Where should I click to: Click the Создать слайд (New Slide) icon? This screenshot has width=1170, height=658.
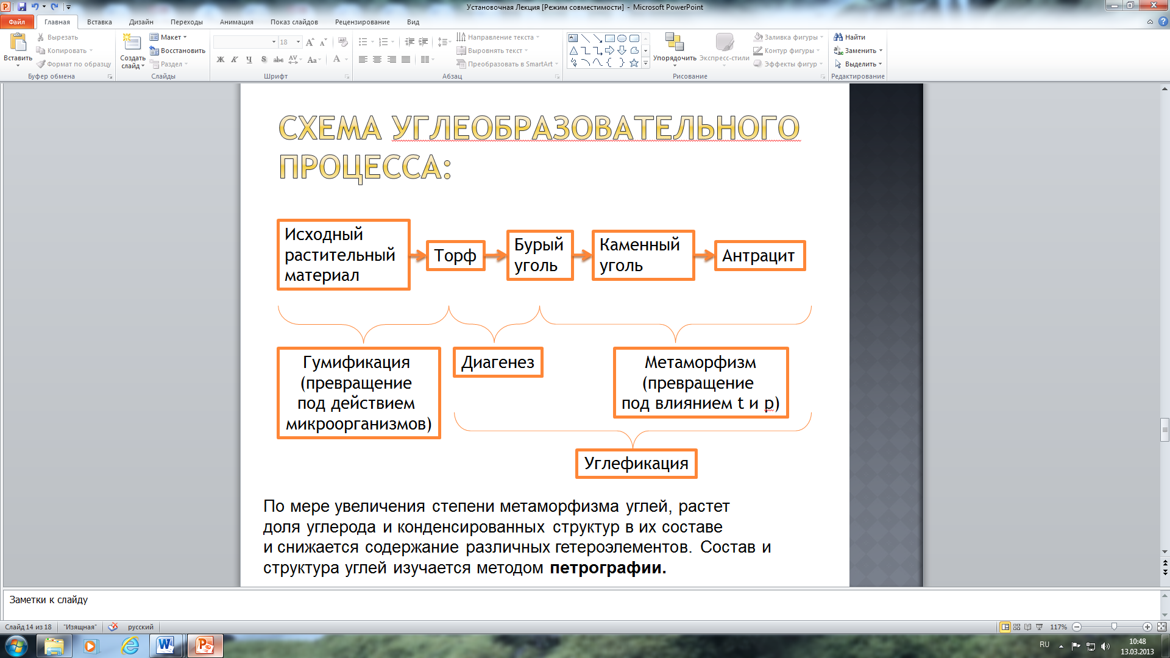click(x=132, y=42)
